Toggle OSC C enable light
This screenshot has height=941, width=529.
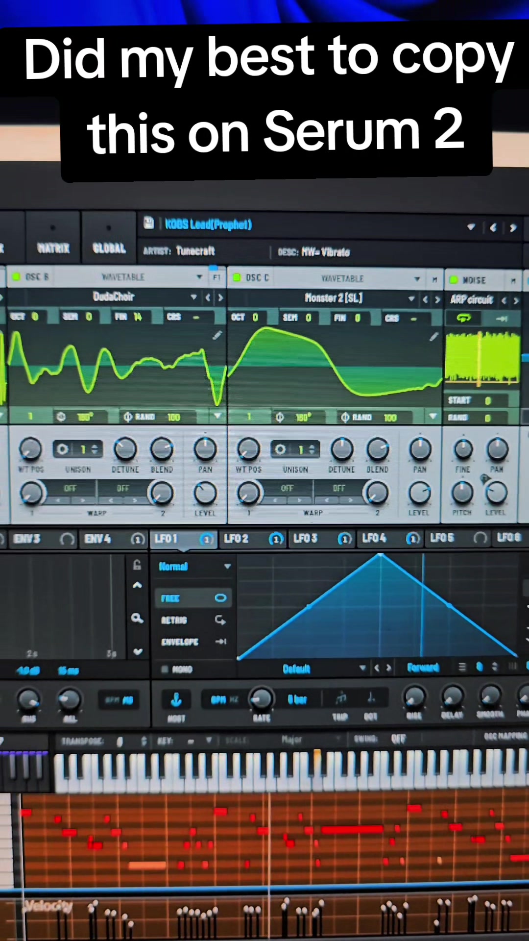tap(237, 277)
